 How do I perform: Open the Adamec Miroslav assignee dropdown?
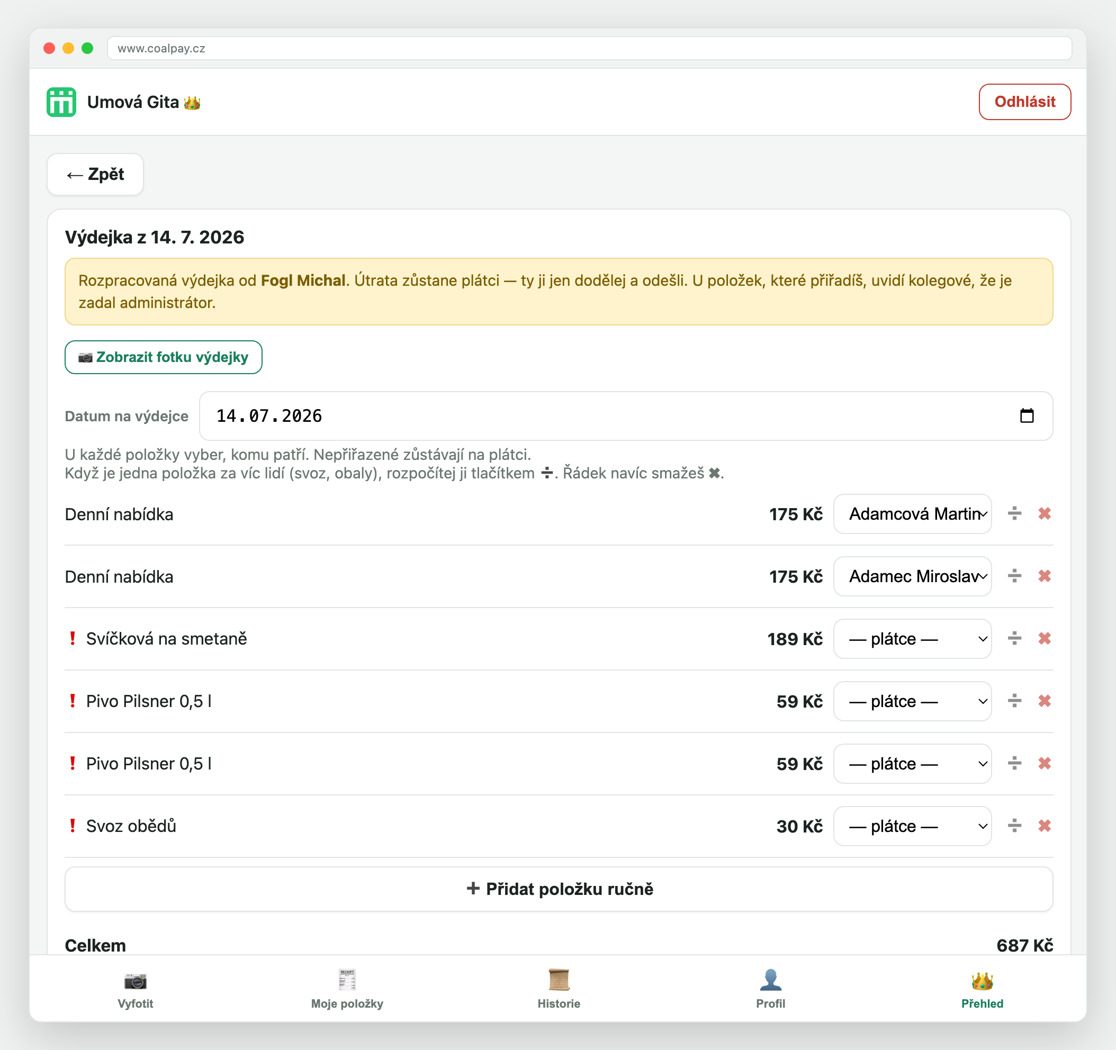(912, 576)
